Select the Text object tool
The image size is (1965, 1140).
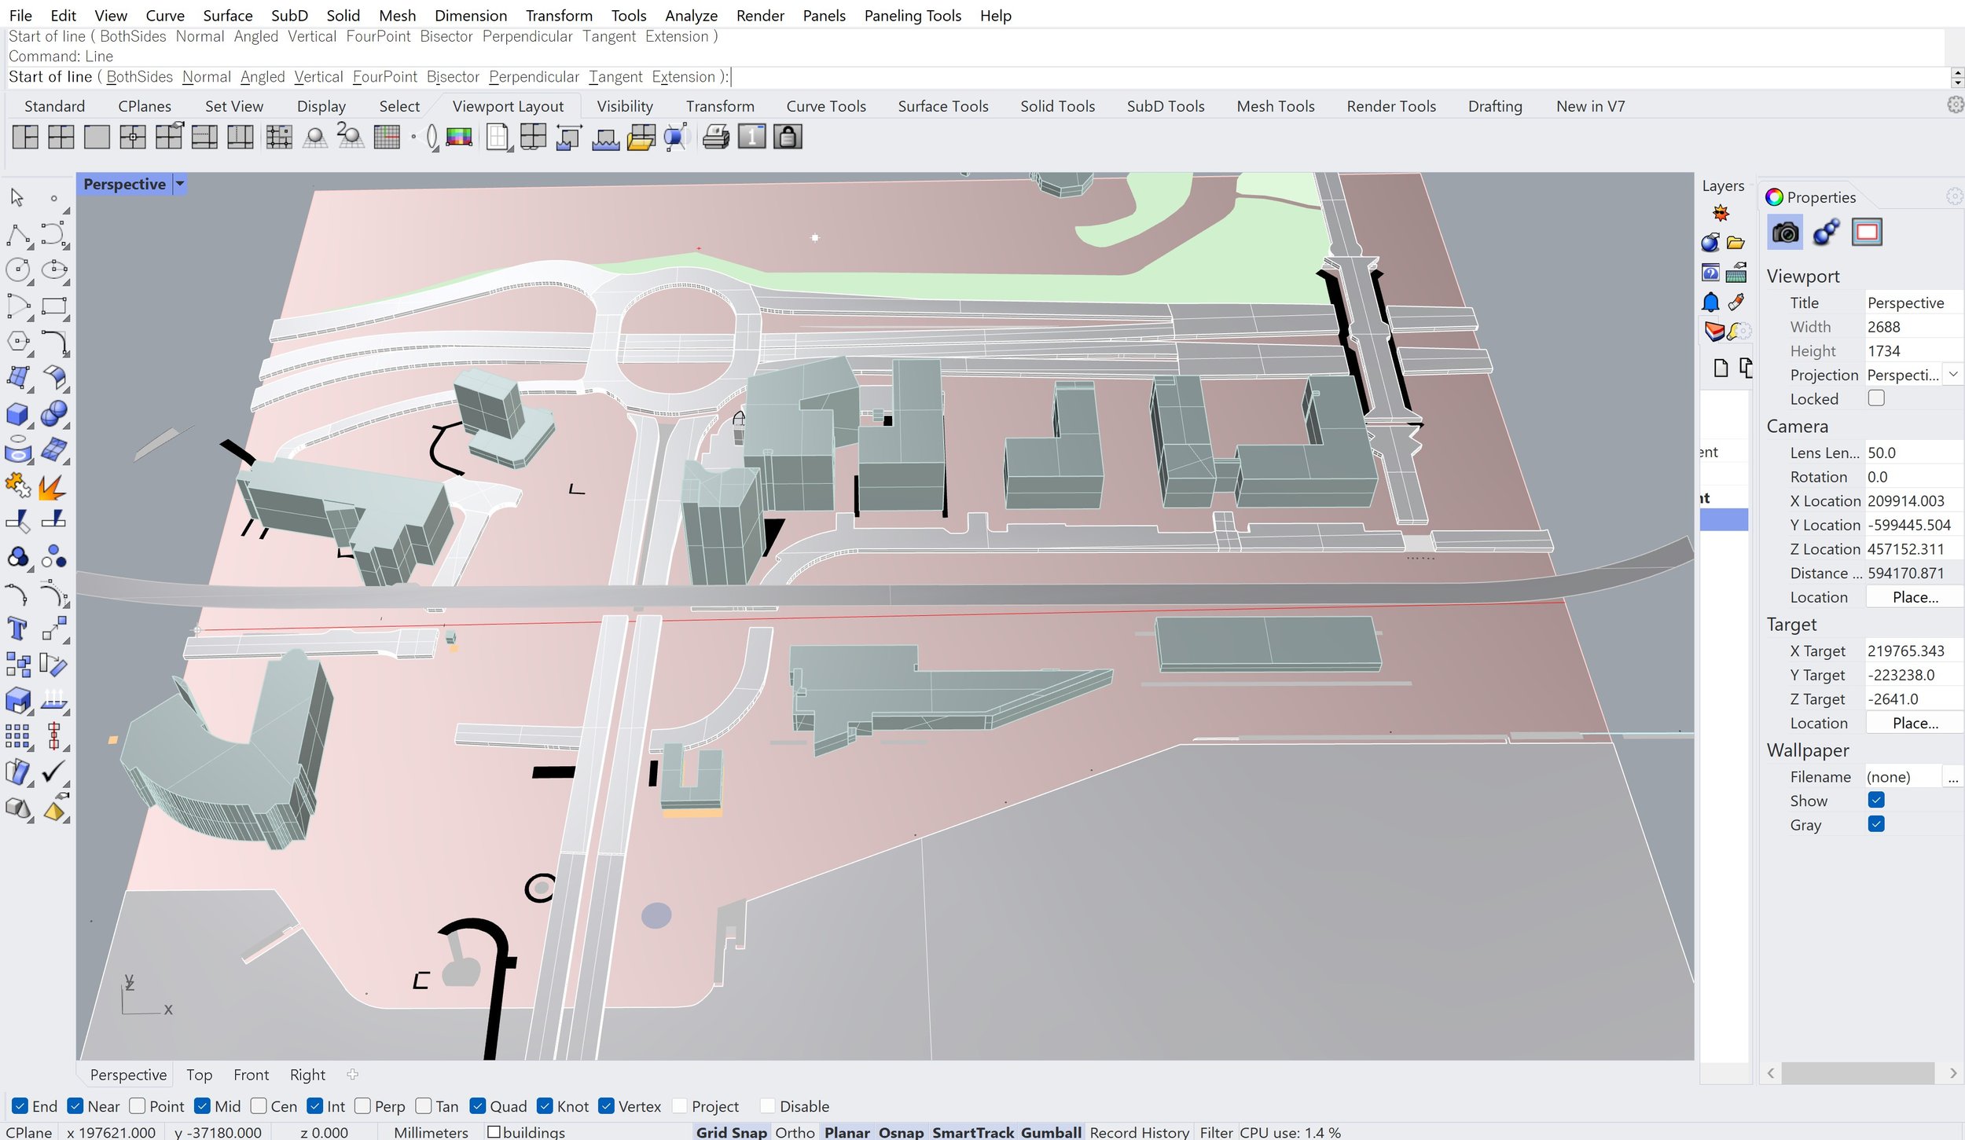tap(18, 629)
